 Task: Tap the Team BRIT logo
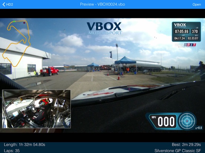(x=185, y=45)
